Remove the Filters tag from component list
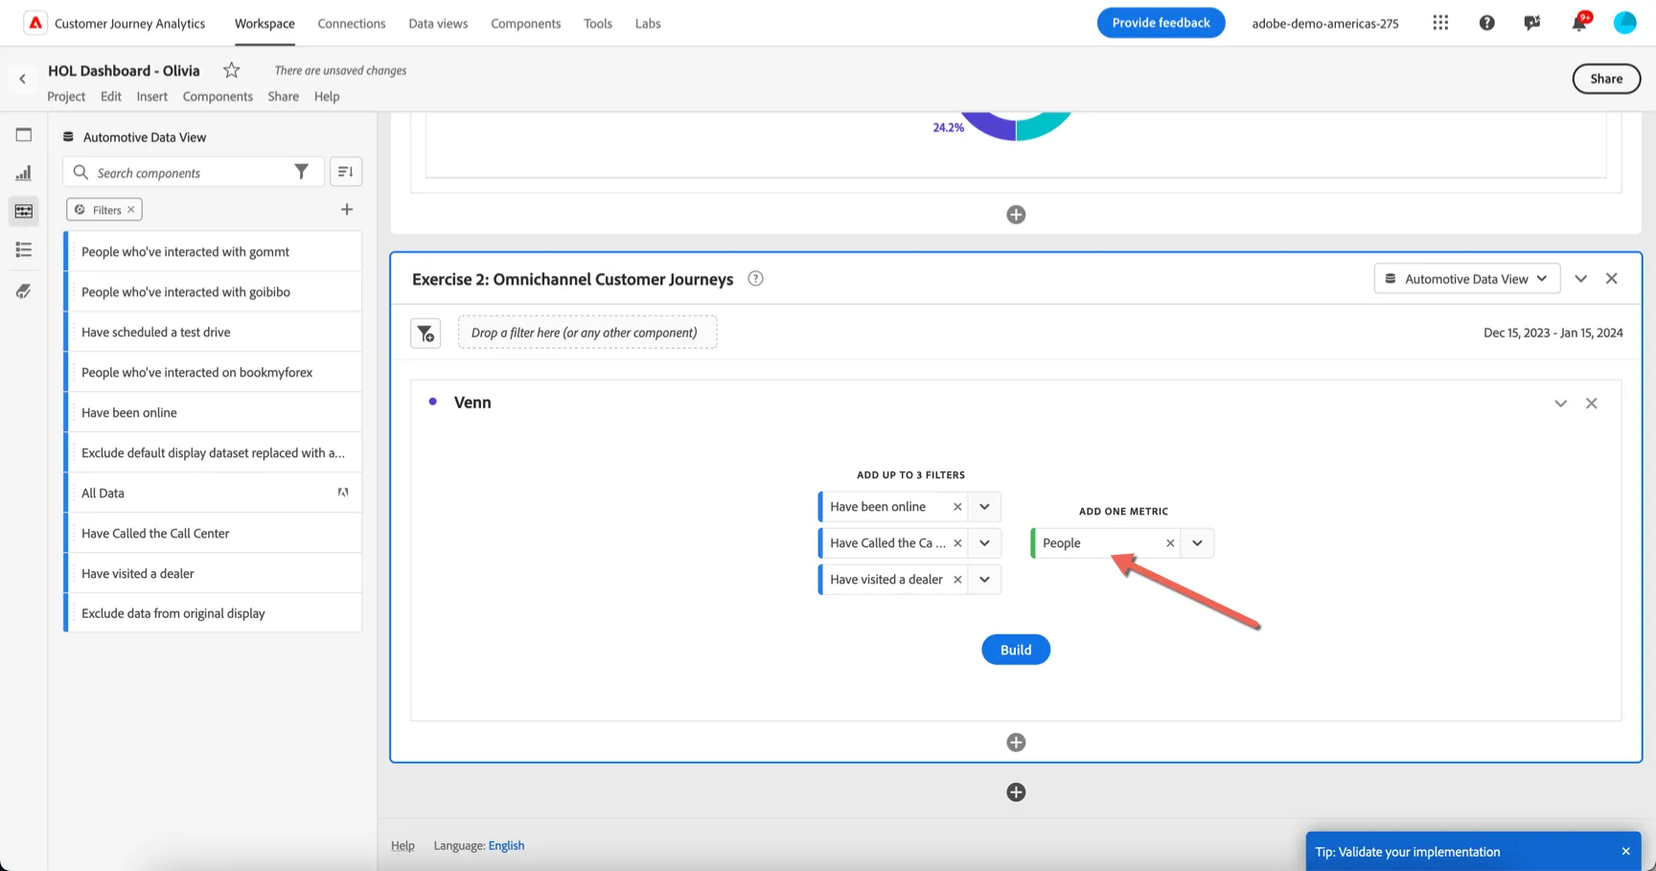Viewport: 1656px width, 871px height. [x=131, y=210]
